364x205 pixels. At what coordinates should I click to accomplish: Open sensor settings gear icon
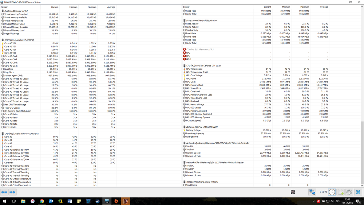pos(349,192)
